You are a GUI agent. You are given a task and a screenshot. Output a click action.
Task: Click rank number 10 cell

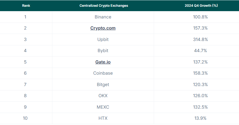pos(25,118)
